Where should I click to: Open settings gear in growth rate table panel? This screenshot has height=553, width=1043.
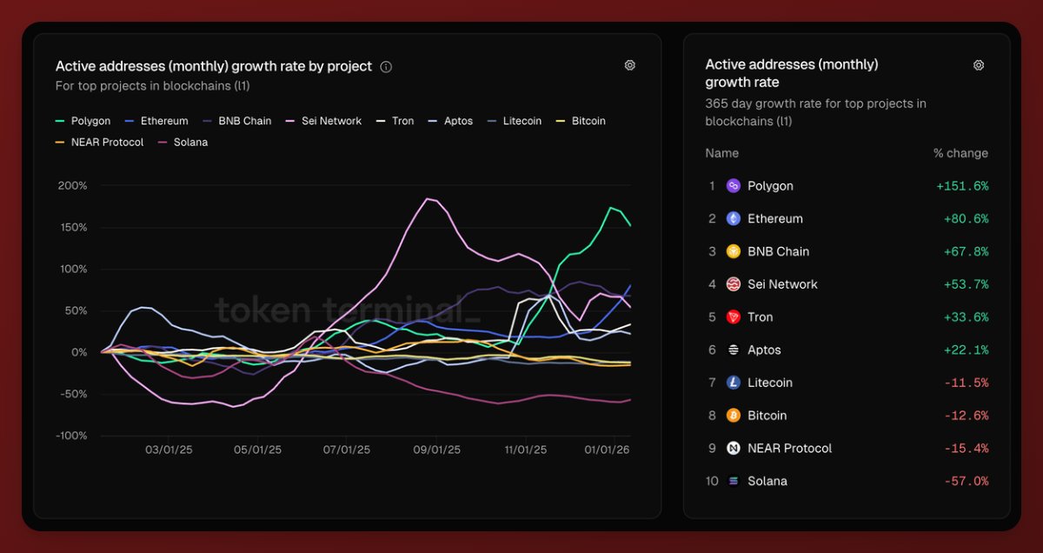[x=979, y=65]
